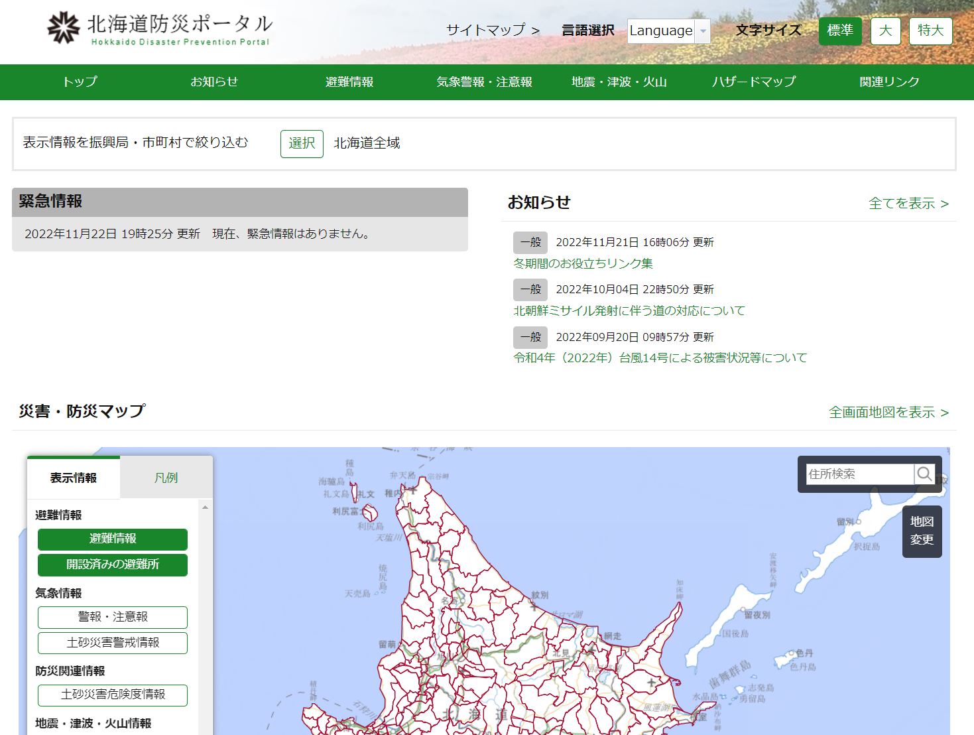Enable the 土砂災害警戒情報 layer
Image resolution: width=974 pixels, height=735 pixels.
(113, 643)
